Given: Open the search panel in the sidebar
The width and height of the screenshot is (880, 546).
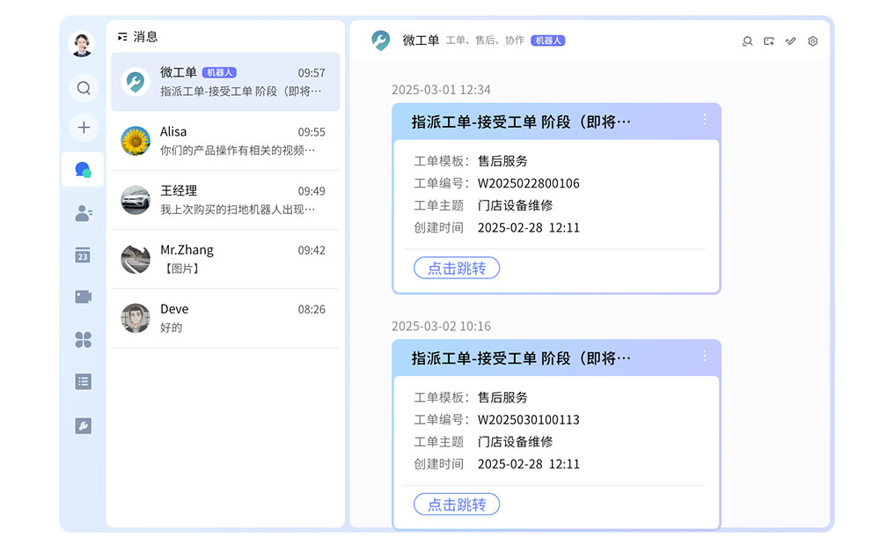Looking at the screenshot, I should click(x=83, y=87).
